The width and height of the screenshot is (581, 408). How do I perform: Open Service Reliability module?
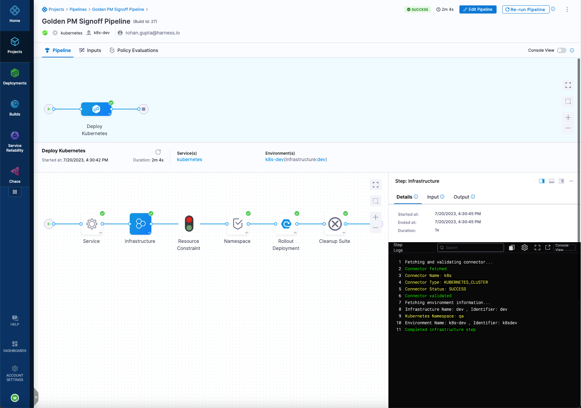[15, 141]
